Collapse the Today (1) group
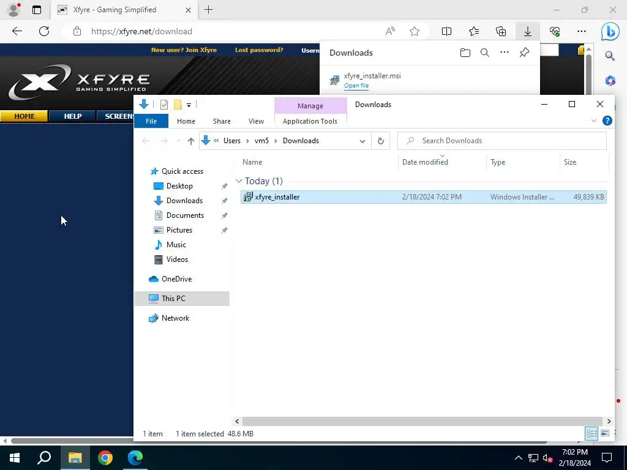This screenshot has width=627, height=470. (x=239, y=181)
